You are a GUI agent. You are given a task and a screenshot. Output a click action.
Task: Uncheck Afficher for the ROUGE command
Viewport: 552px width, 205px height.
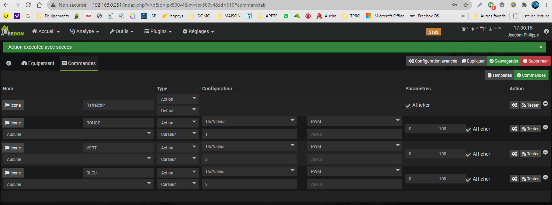(x=468, y=130)
